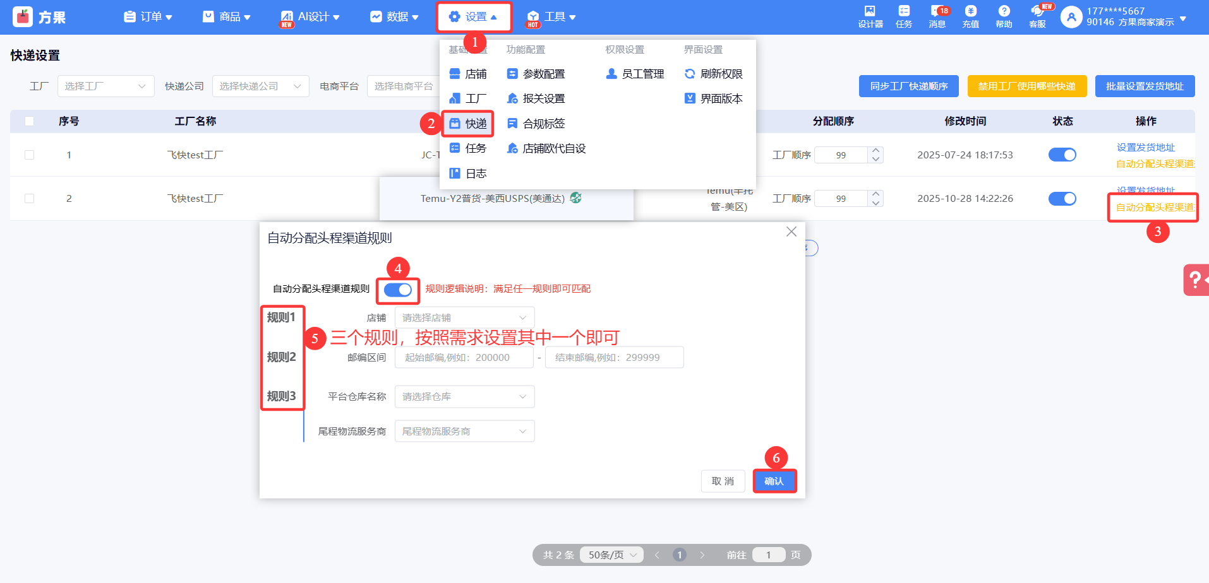Check the checkbox for row 2

tap(29, 198)
